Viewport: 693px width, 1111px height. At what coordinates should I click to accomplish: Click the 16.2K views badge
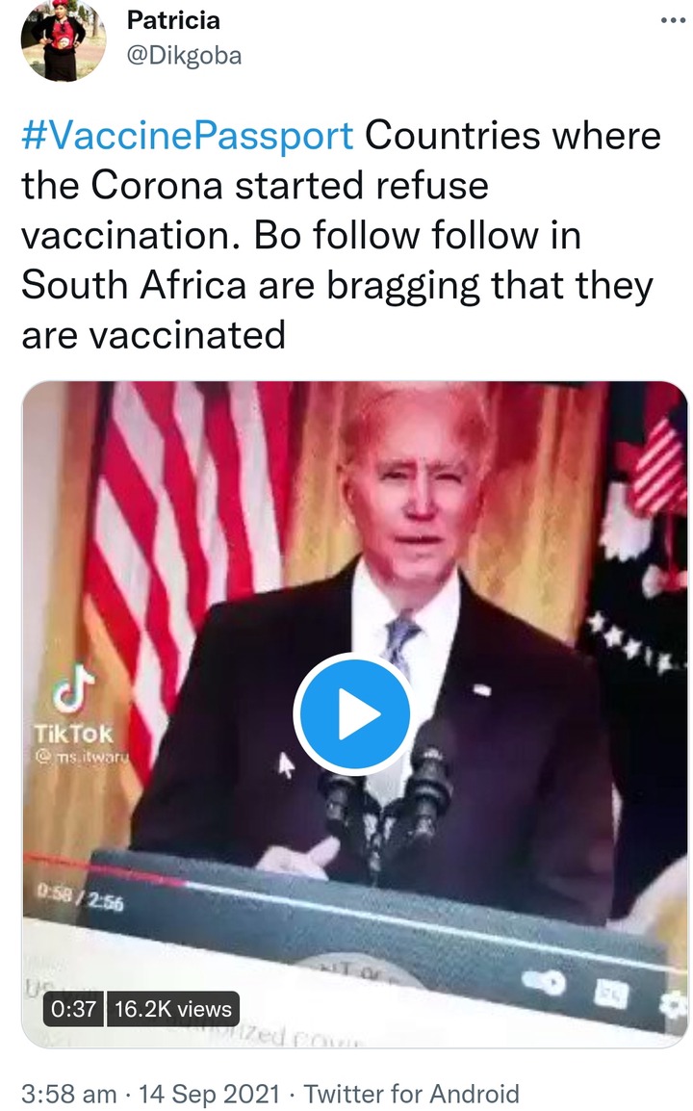click(x=173, y=1009)
